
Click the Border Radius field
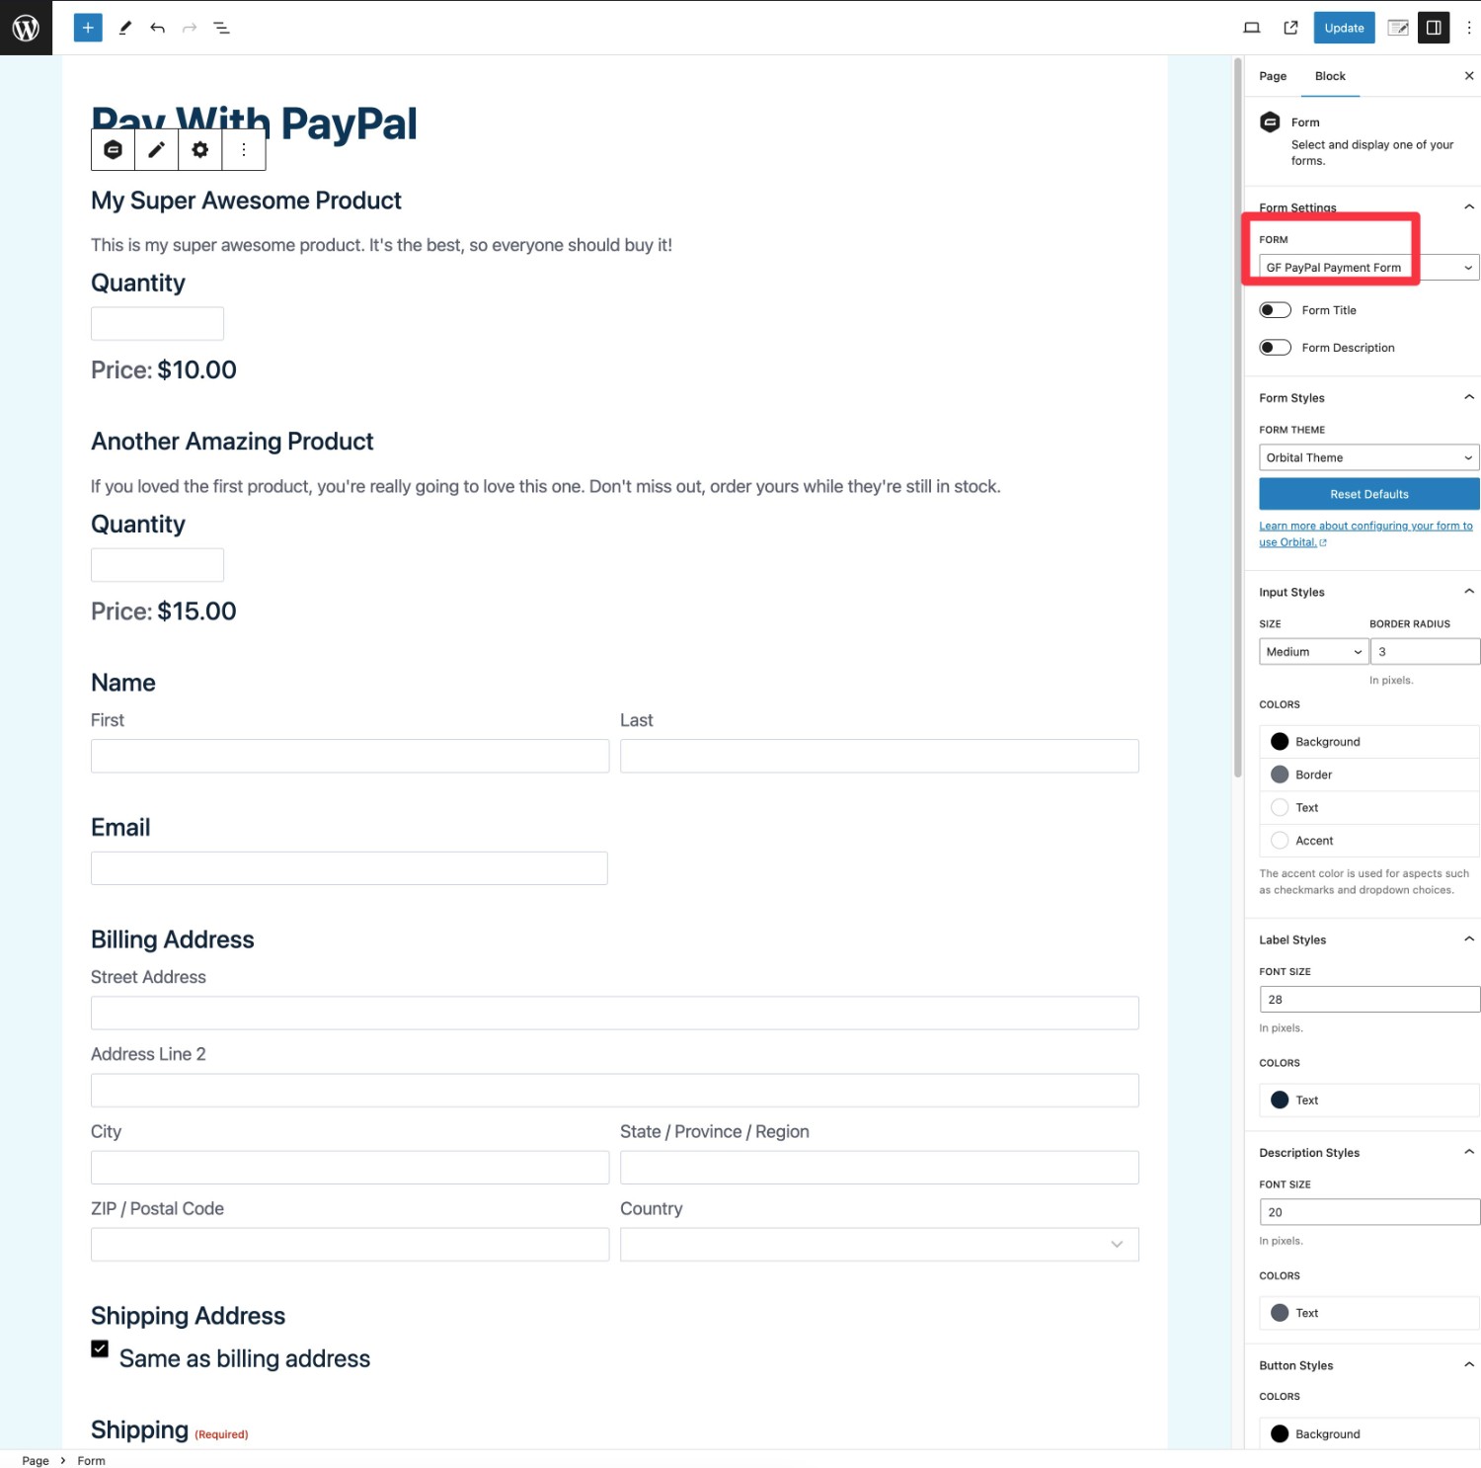1425,652
